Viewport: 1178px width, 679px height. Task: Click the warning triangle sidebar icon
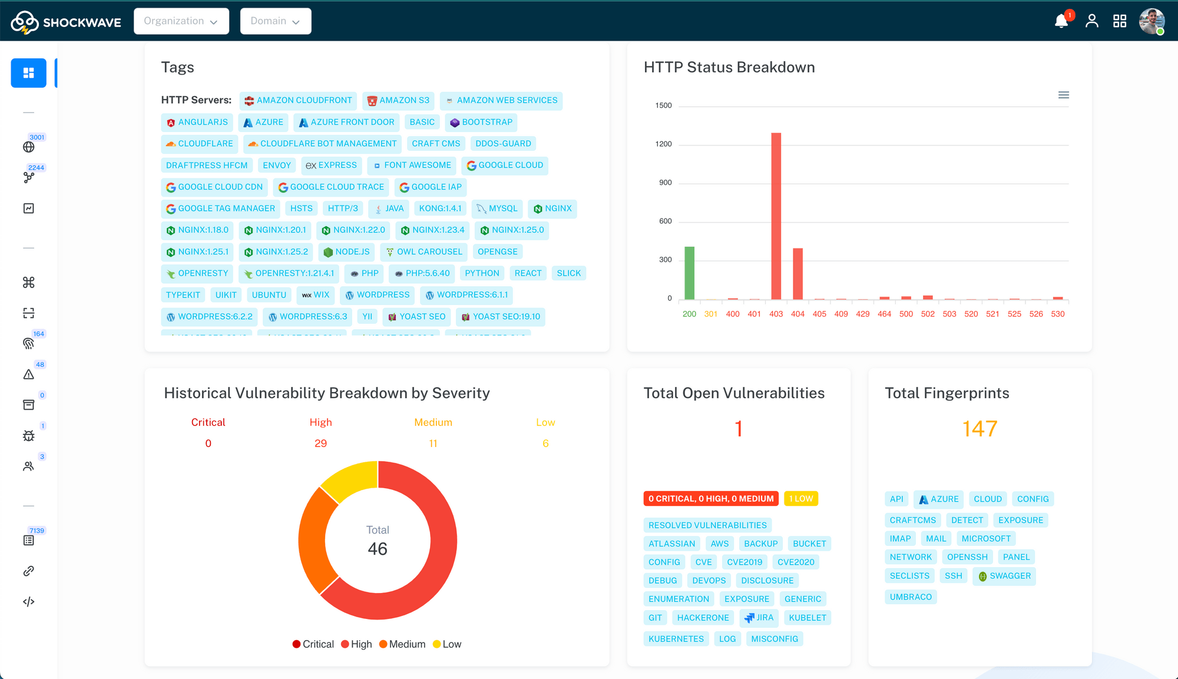click(28, 375)
